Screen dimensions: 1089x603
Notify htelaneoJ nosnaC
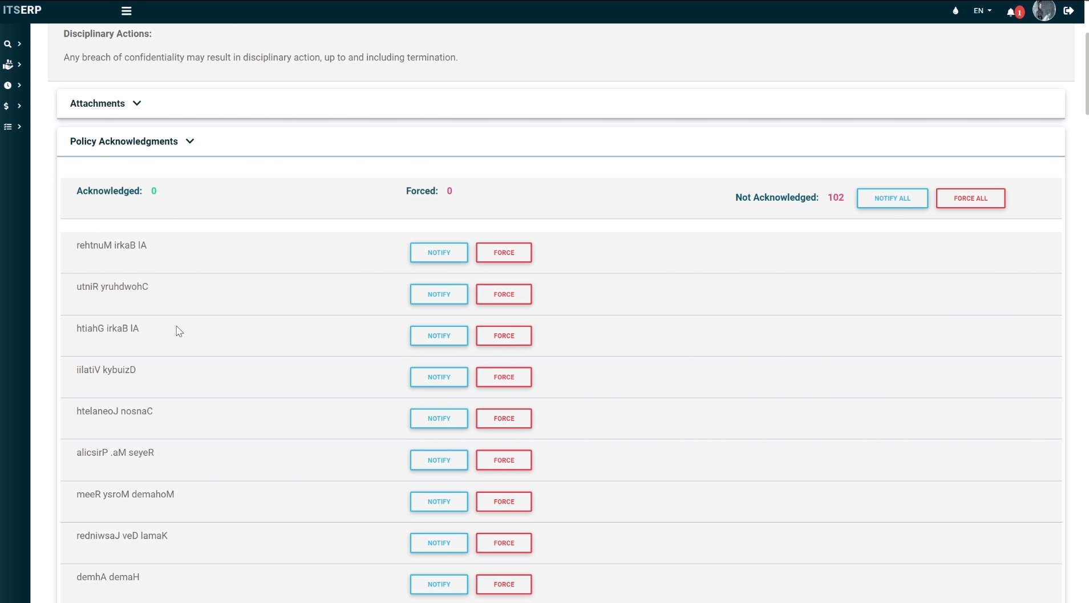[439, 419]
